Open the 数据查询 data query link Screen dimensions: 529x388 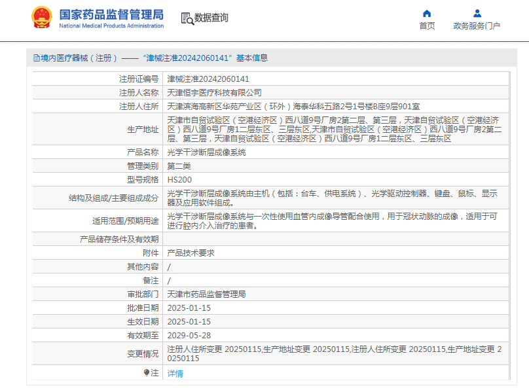[x=211, y=18]
